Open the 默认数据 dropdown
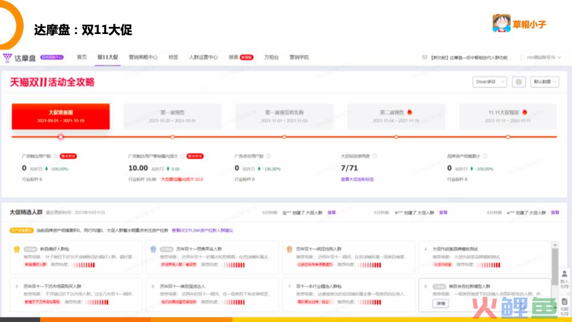 [544, 82]
